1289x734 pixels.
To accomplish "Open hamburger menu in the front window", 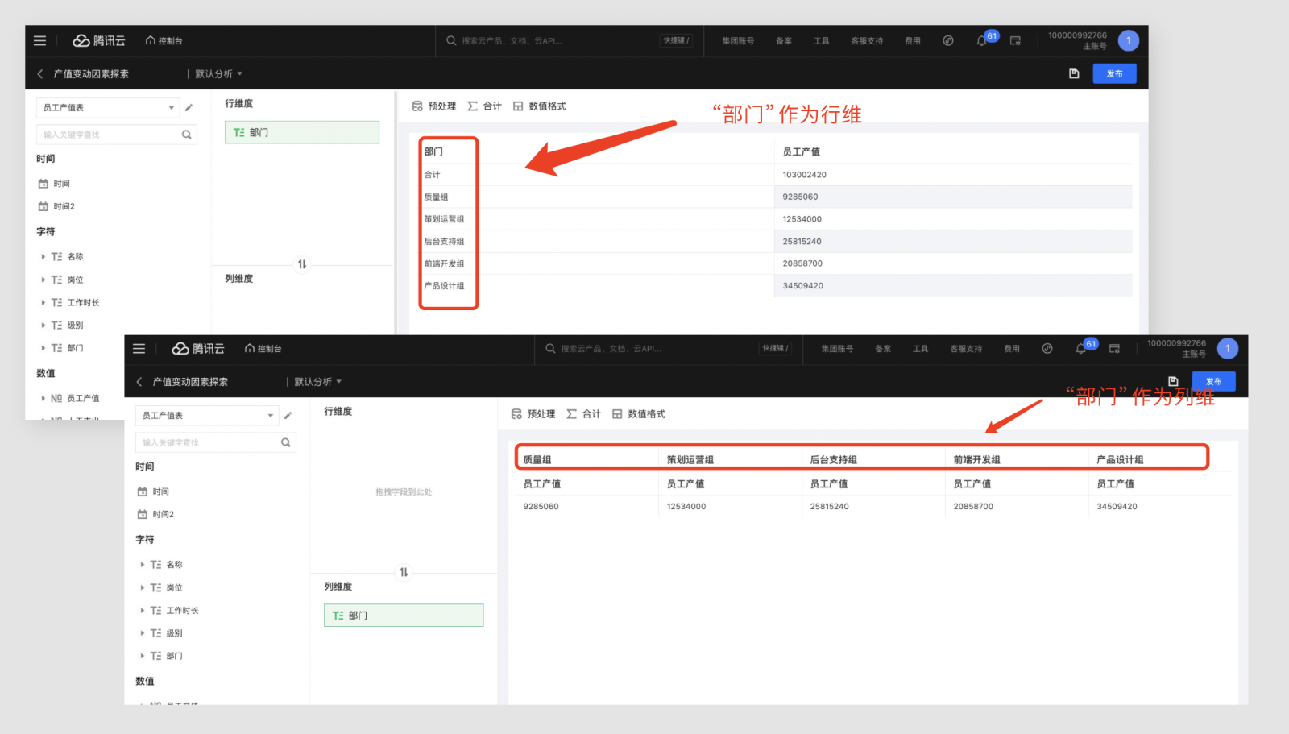I will [x=139, y=349].
